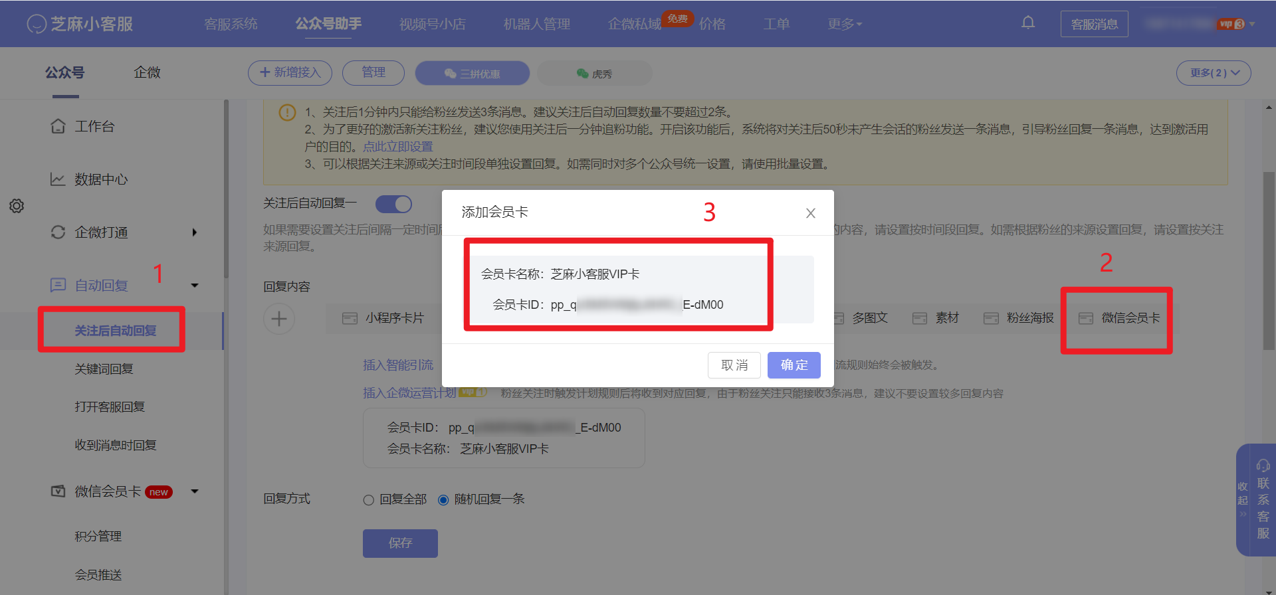The image size is (1276, 595).
Task: Expand the 企微打通 submenu arrow
Action: pyautogui.click(x=194, y=232)
